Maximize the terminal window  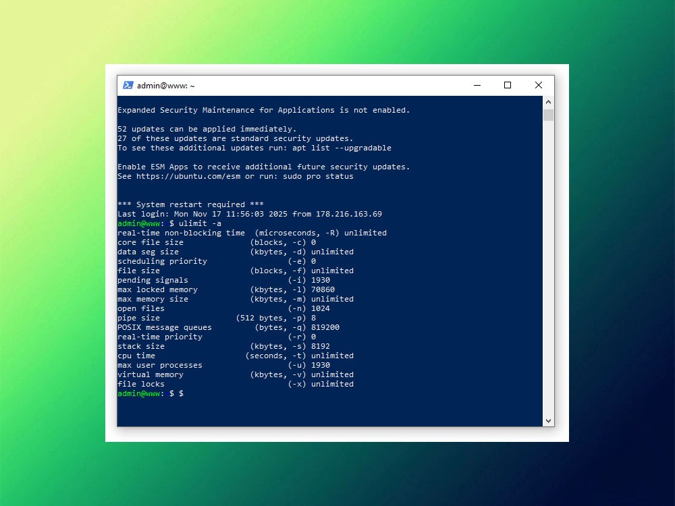(x=508, y=86)
